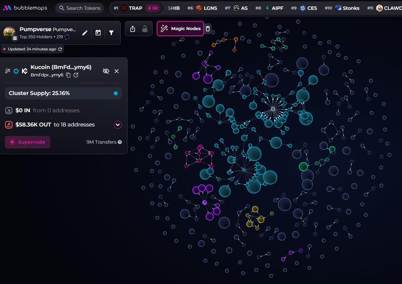Open the funnel filter icon
Screen dimensions: 402x284
[x=111, y=33]
